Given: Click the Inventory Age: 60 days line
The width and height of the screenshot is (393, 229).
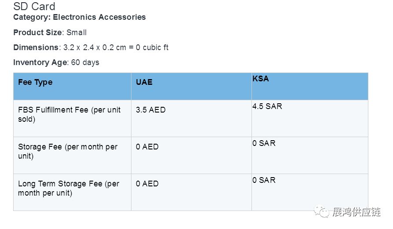Looking at the screenshot, I should (x=56, y=62).
